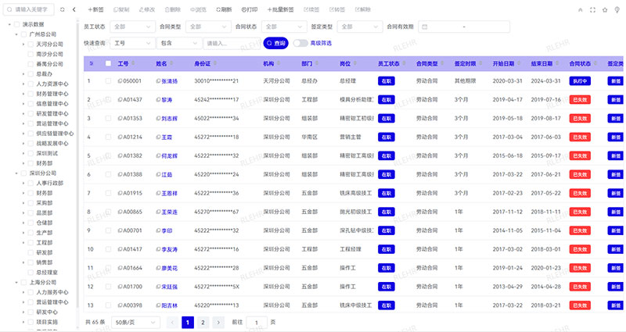The width and height of the screenshot is (626, 332).
Task: Toggle the 高级筛选 advanced filter switch
Action: pyautogui.click(x=300, y=43)
